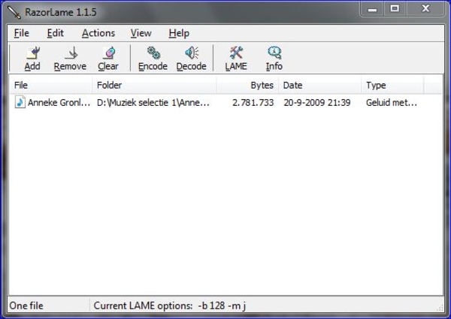
Task: Click the type cell 'Geluid met…'
Action: [392, 103]
